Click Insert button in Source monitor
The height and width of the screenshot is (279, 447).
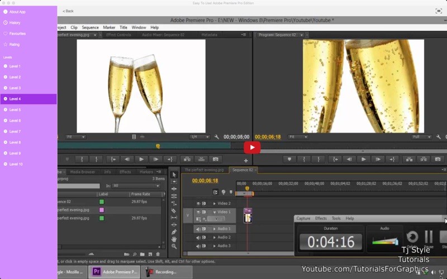(187, 160)
